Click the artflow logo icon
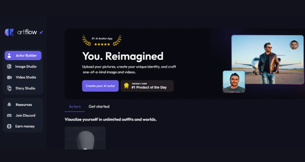 click(9, 32)
